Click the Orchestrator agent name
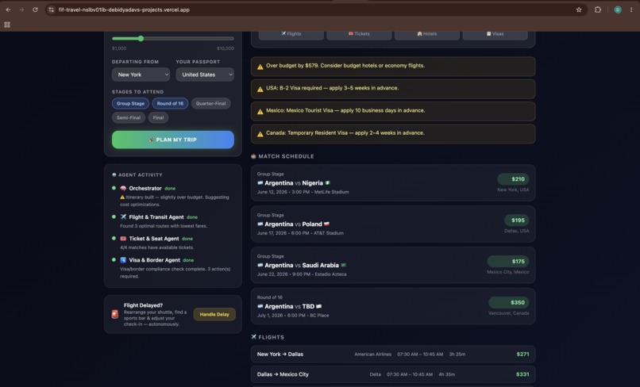This screenshot has width=640, height=387. click(x=145, y=189)
